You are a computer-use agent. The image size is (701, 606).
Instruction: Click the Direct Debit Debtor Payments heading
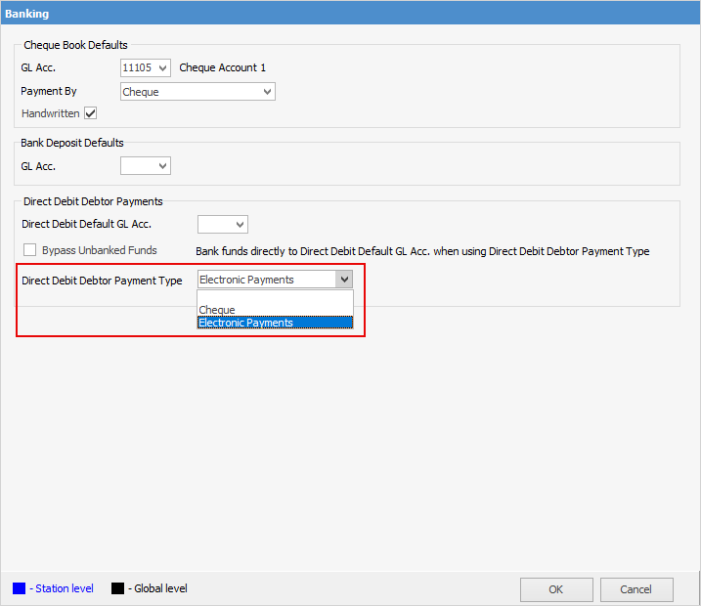point(93,201)
